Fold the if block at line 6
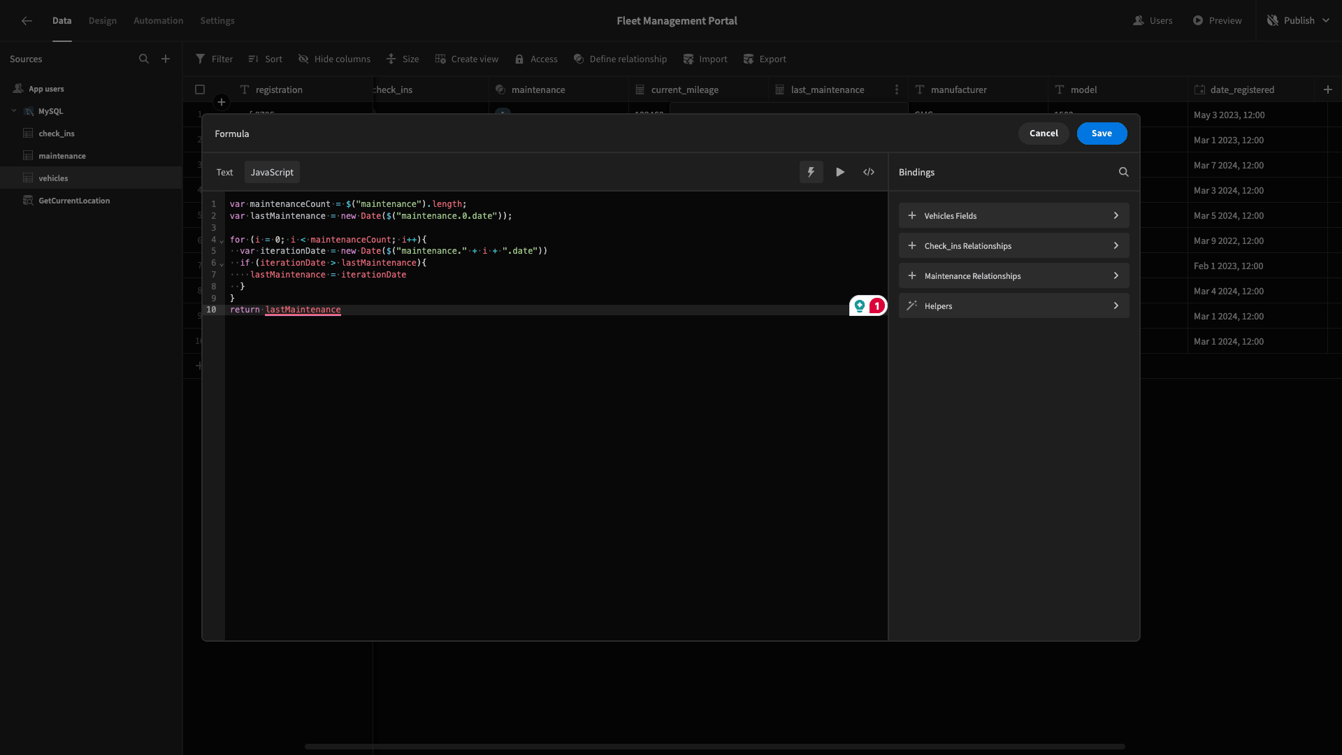 pos(222,264)
